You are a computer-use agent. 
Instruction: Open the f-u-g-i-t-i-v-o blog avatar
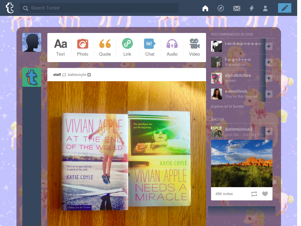[x=216, y=62]
